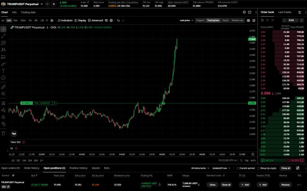Toggle auto scale on chart
Viewport: 307px width, 191px height.
(x=253, y=160)
